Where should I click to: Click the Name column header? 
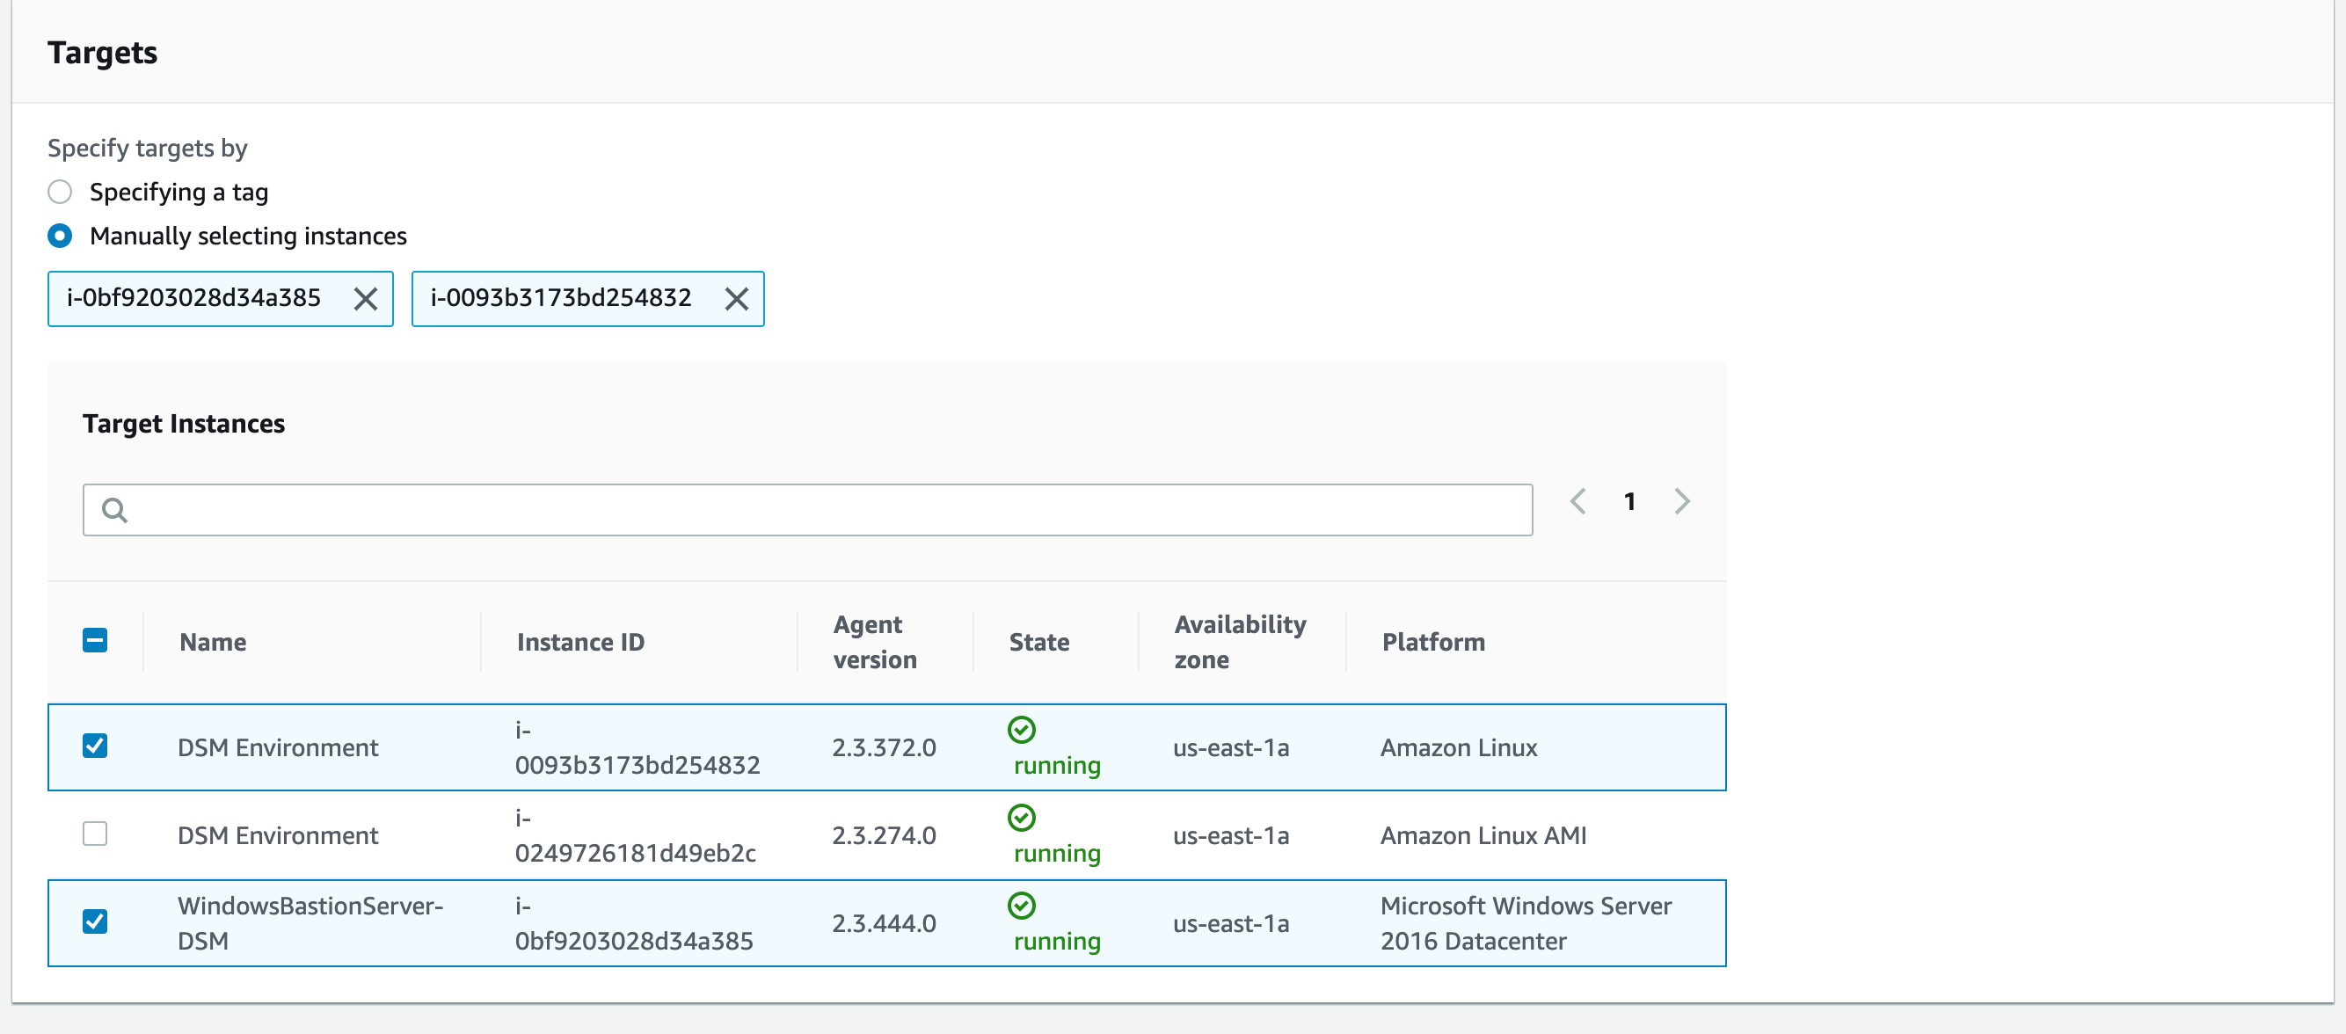213,642
